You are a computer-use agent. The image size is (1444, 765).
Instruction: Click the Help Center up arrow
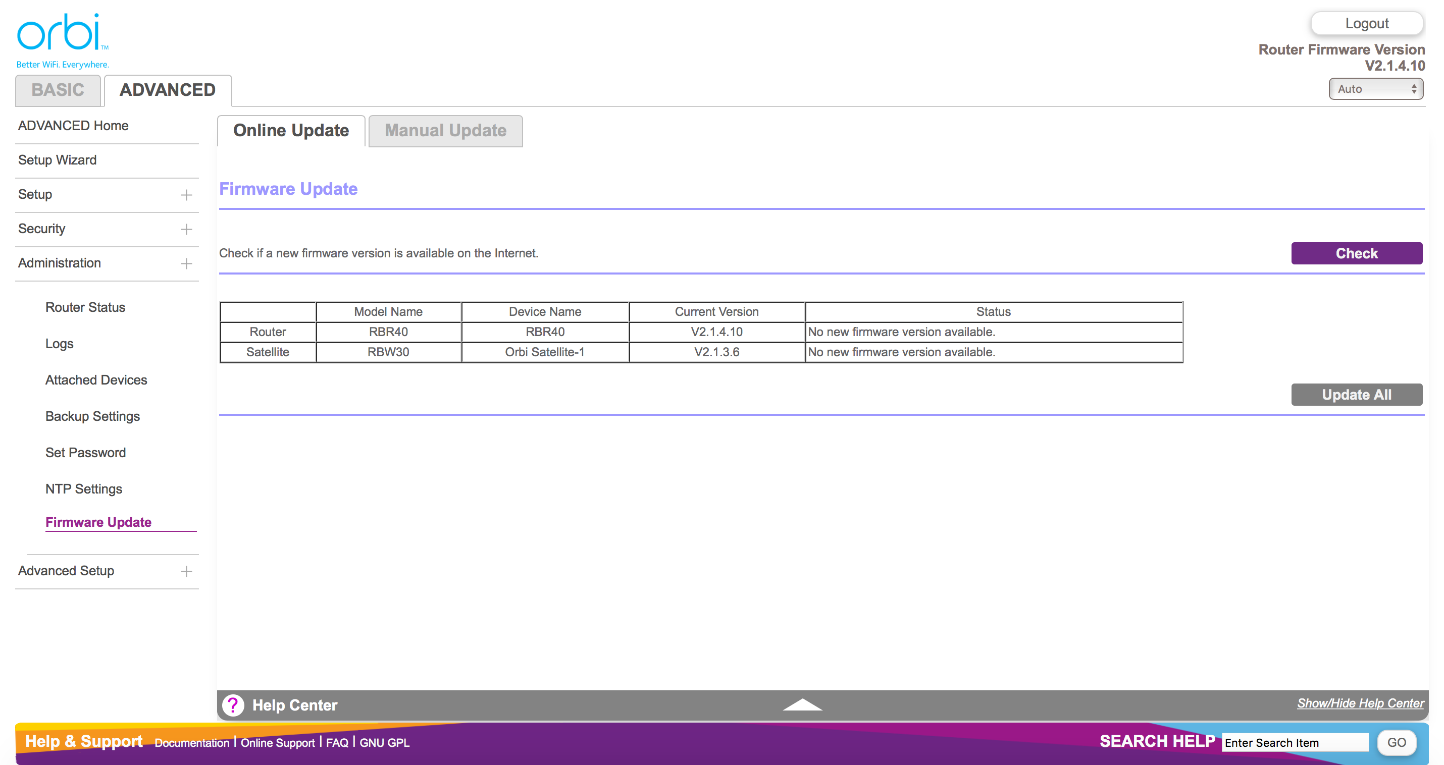click(x=802, y=705)
